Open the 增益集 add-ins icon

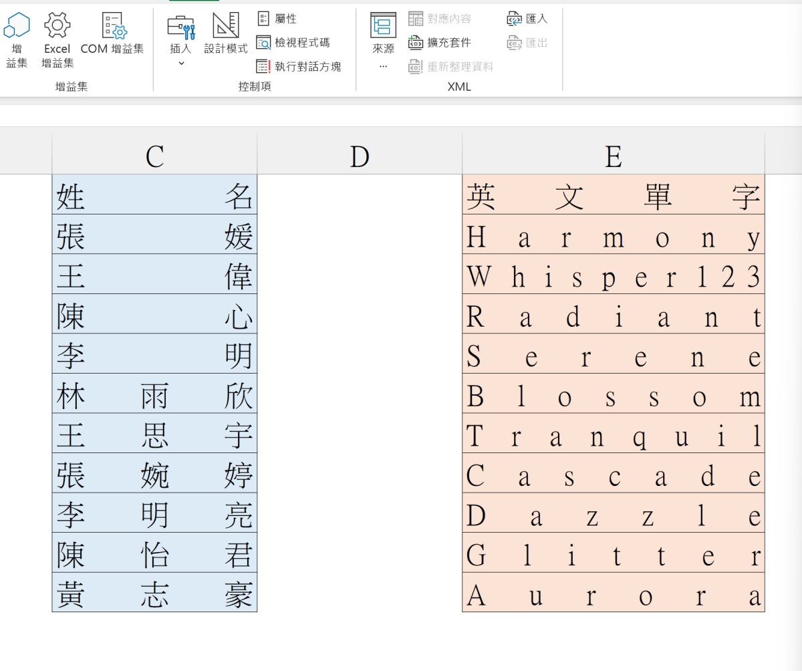pos(17,27)
